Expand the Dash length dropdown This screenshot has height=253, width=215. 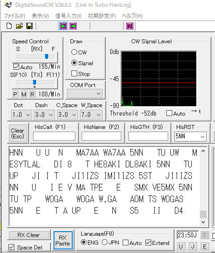point(44,115)
